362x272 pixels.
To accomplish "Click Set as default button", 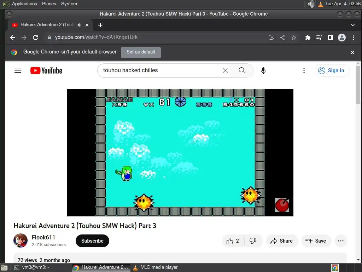I will [141, 52].
